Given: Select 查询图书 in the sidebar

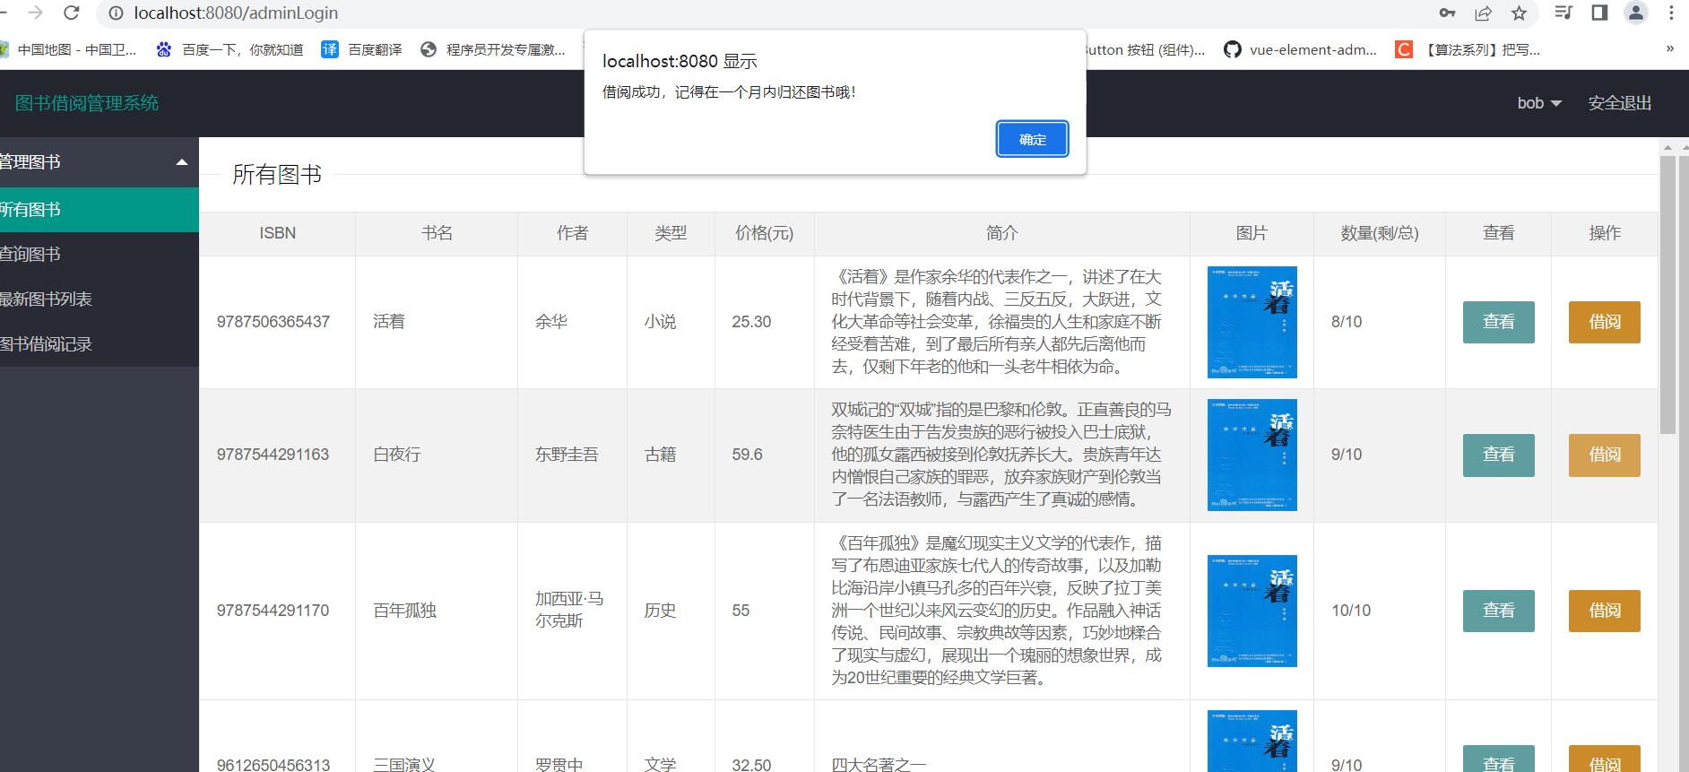Looking at the screenshot, I should click(100, 255).
